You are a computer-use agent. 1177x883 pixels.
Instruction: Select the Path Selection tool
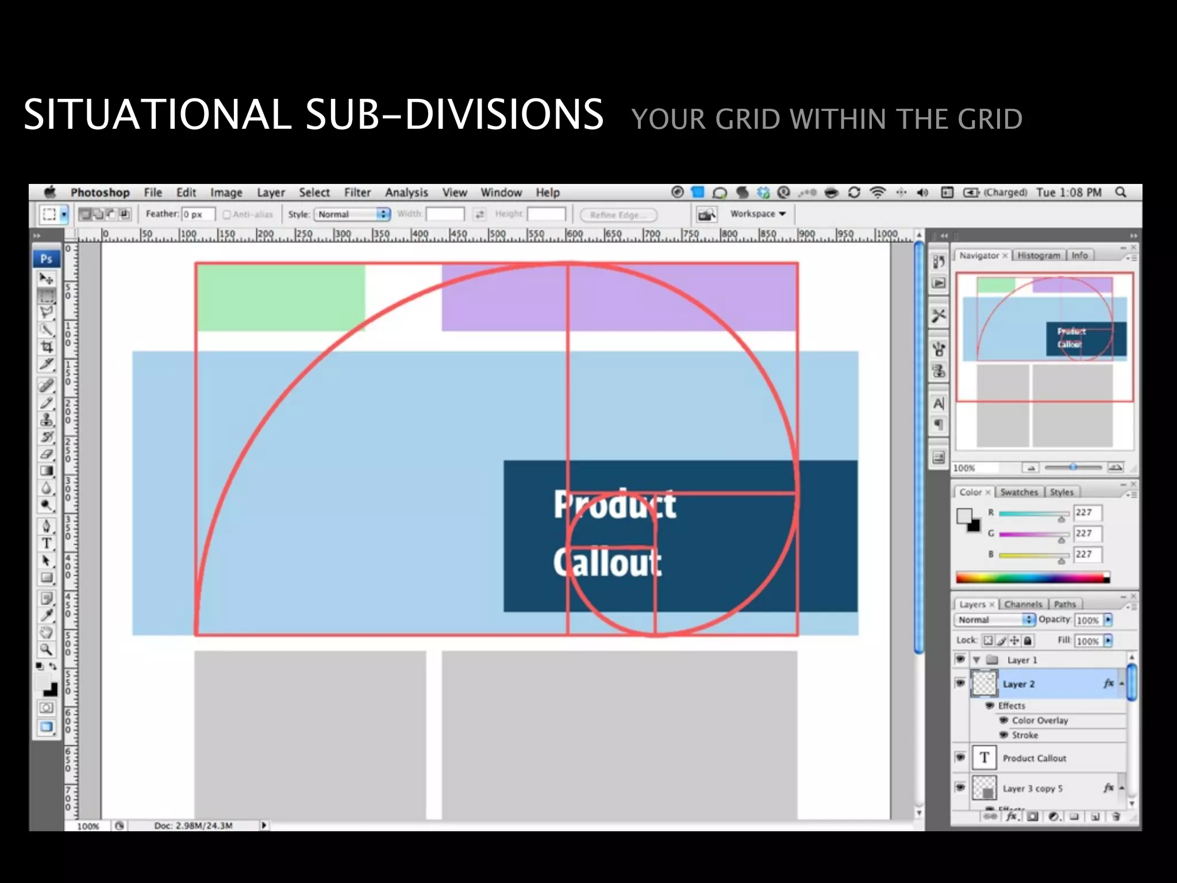click(x=47, y=561)
